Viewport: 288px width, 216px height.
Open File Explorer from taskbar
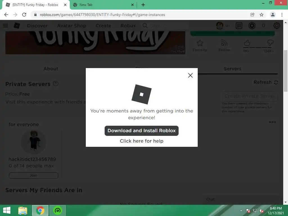(23, 210)
